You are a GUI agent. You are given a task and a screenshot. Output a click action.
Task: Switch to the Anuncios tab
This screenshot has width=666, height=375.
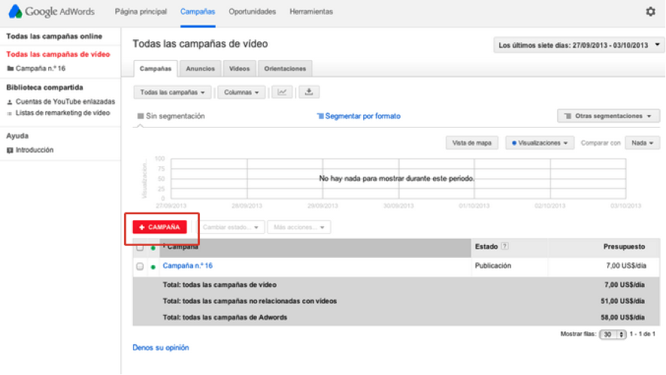click(200, 68)
